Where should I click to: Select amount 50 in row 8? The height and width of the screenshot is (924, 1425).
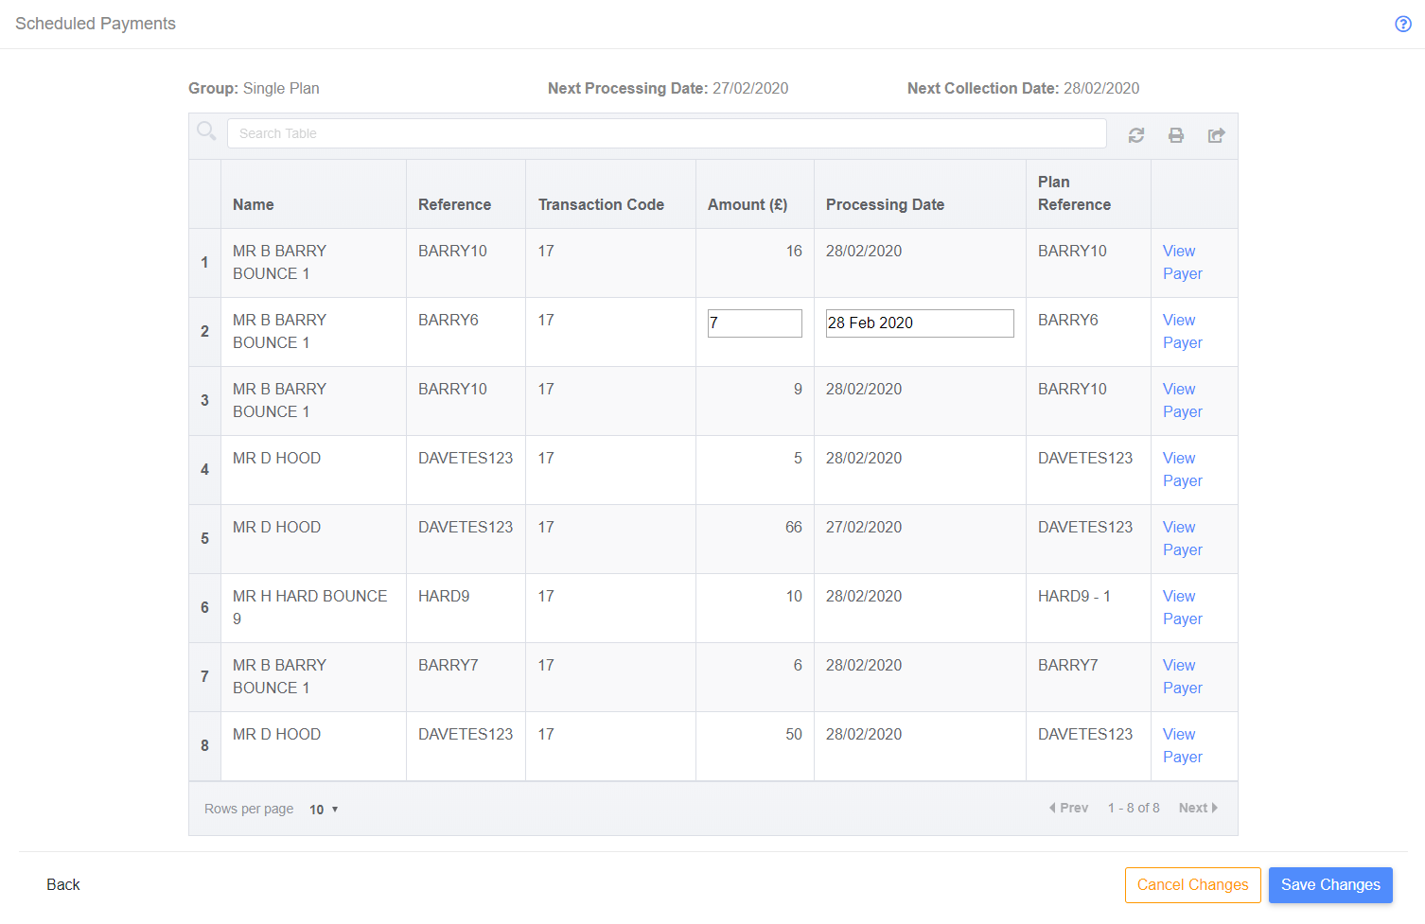(794, 734)
